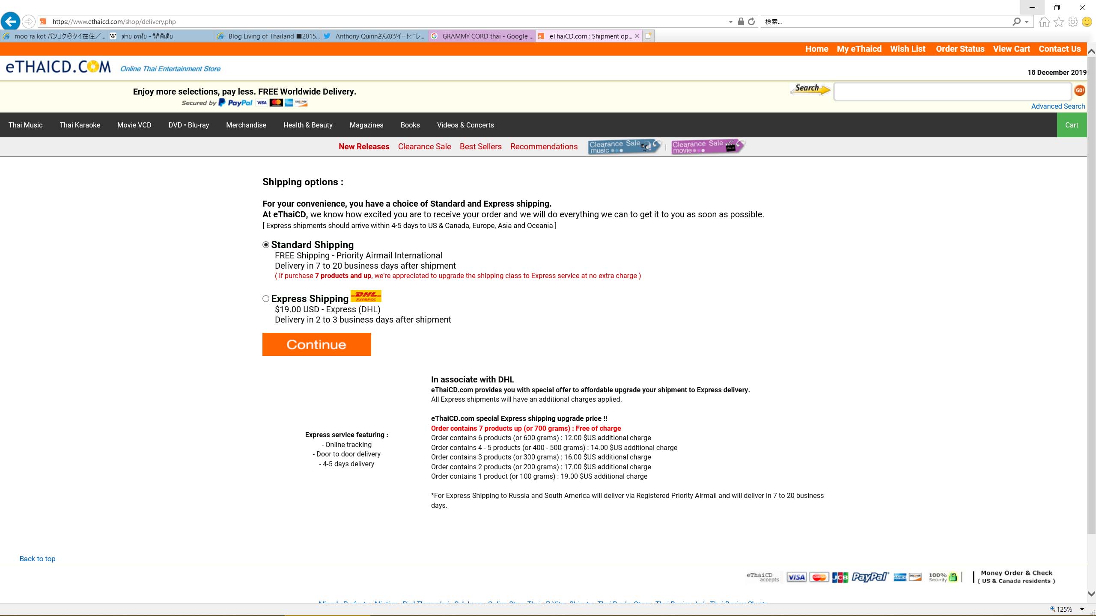Open the Thai Karaoke menu

(80, 125)
